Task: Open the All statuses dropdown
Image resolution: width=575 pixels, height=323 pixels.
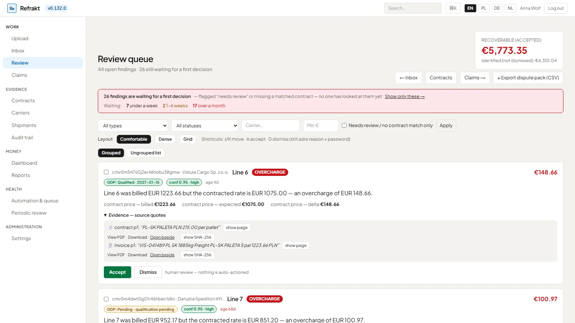Action: (205, 126)
